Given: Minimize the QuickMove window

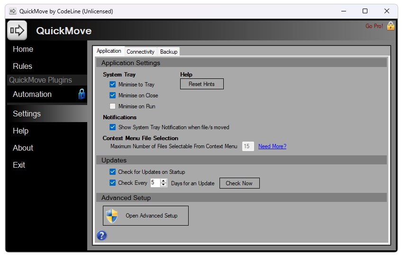Looking at the screenshot, I should pos(344,11).
